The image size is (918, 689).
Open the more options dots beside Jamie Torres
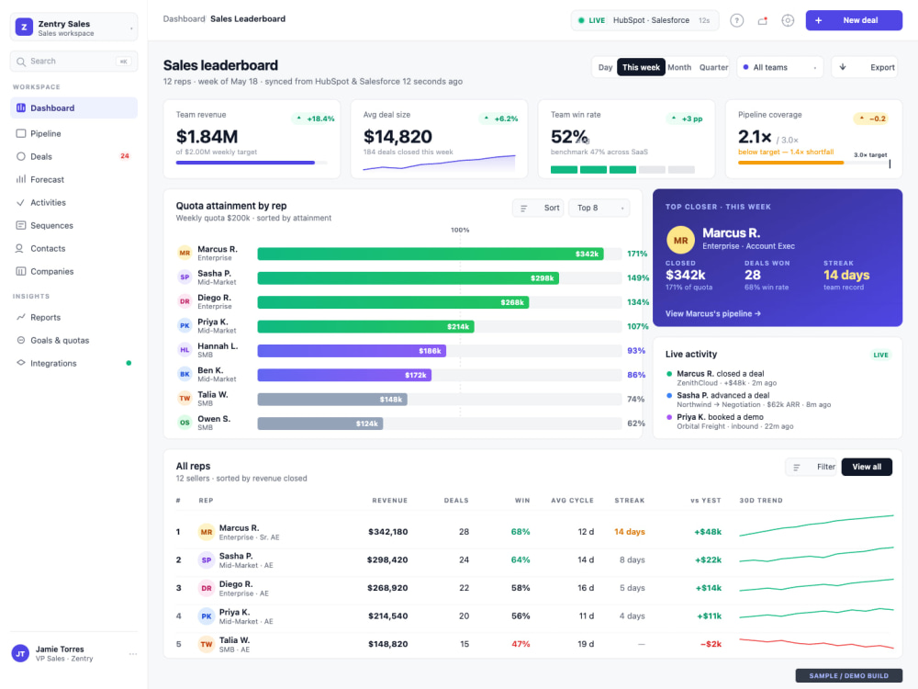pos(133,654)
